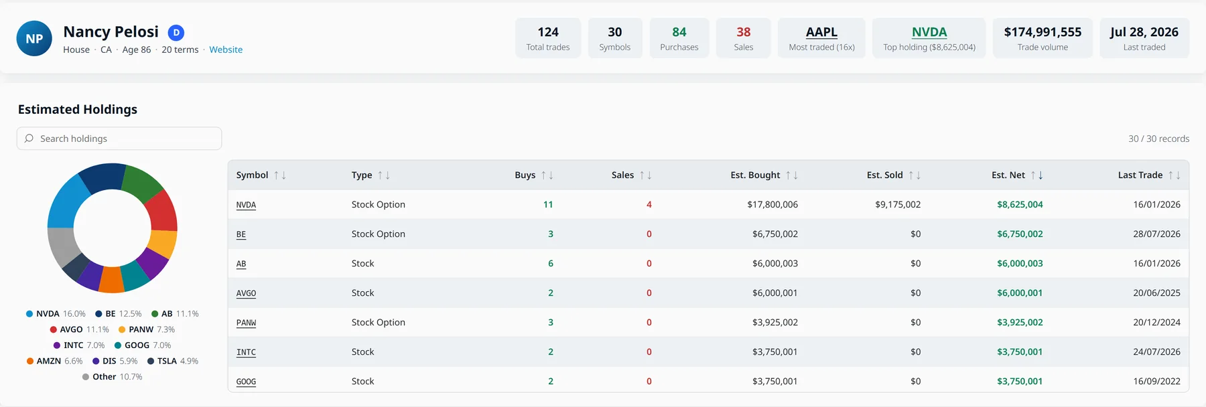
Task: Click the donut chart's red AVGO segment
Action: (162, 211)
